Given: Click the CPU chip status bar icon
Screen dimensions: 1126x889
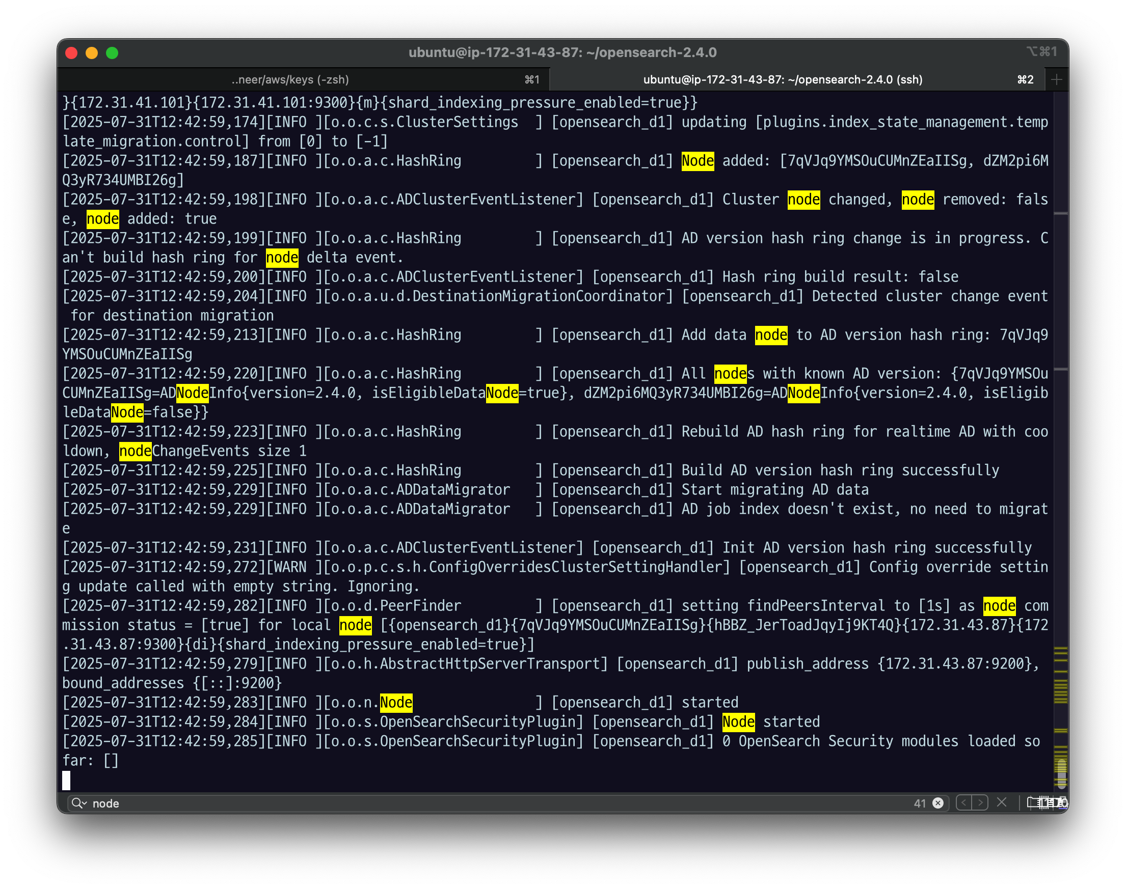Looking at the screenshot, I should (1044, 802).
